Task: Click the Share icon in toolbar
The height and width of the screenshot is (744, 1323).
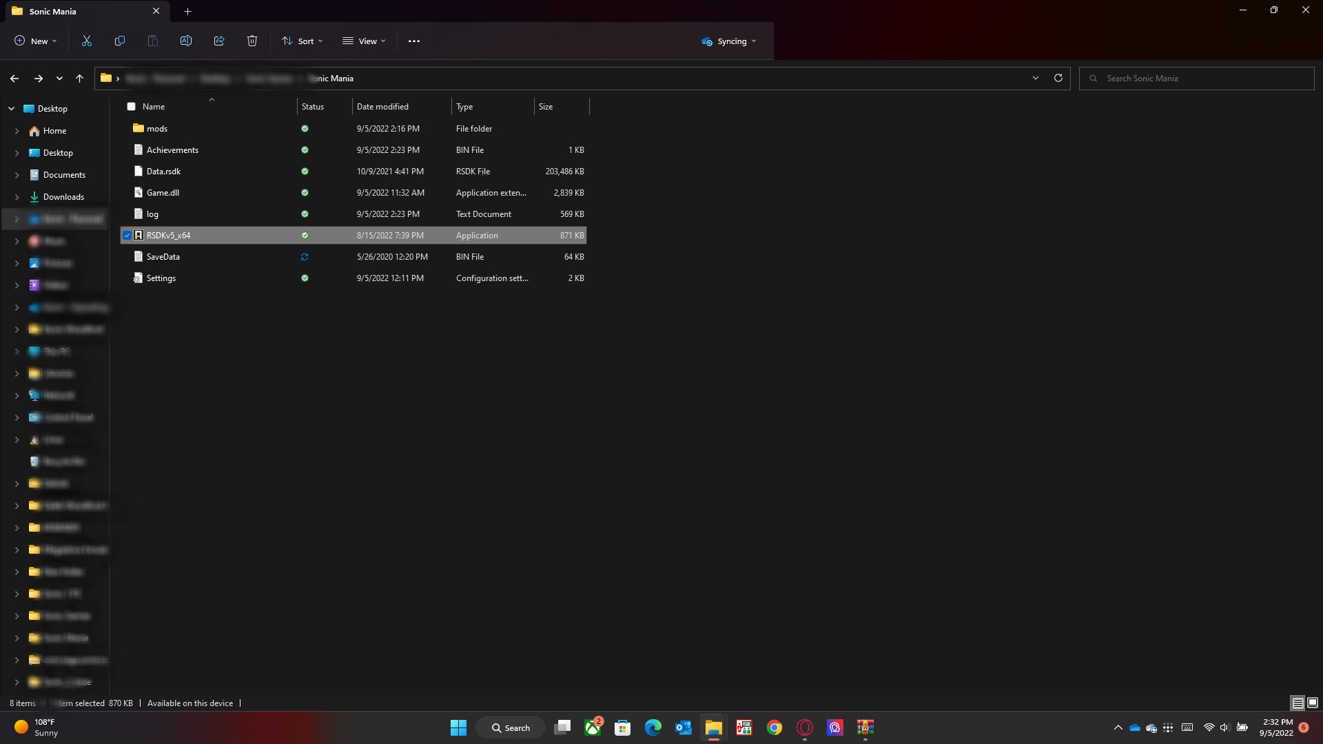Action: (219, 41)
